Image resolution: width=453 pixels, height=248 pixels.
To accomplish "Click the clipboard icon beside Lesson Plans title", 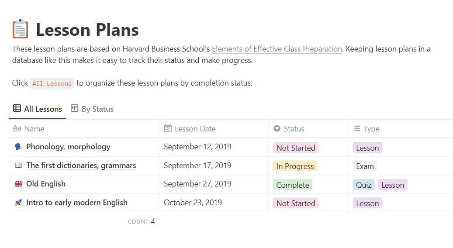I will pos(20,30).
